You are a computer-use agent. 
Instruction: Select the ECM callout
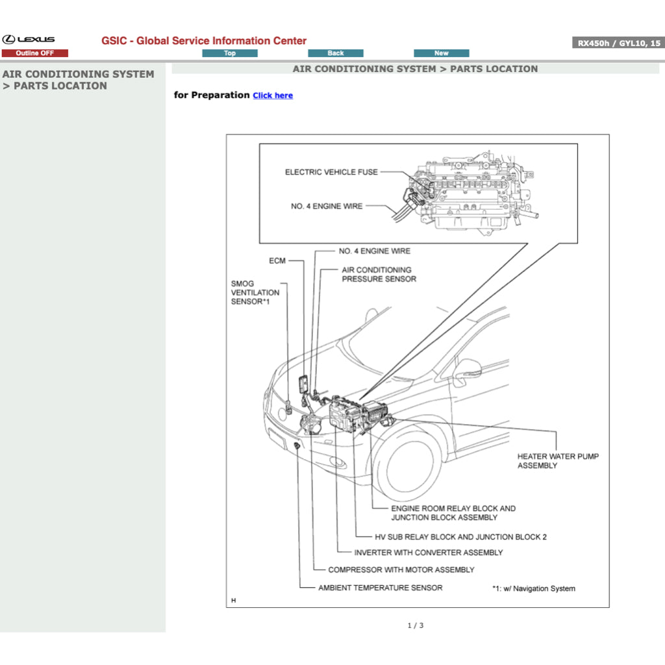coord(278,259)
